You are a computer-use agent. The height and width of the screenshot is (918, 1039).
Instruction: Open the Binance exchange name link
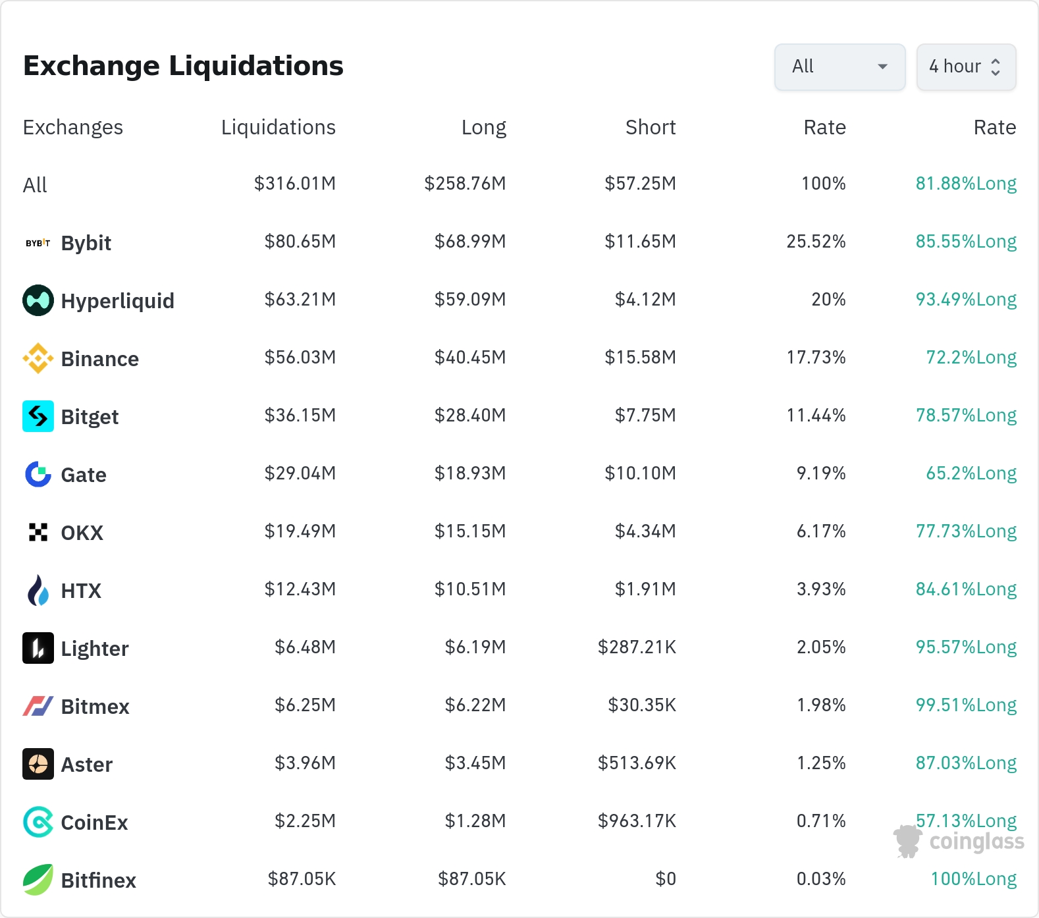pyautogui.click(x=99, y=359)
